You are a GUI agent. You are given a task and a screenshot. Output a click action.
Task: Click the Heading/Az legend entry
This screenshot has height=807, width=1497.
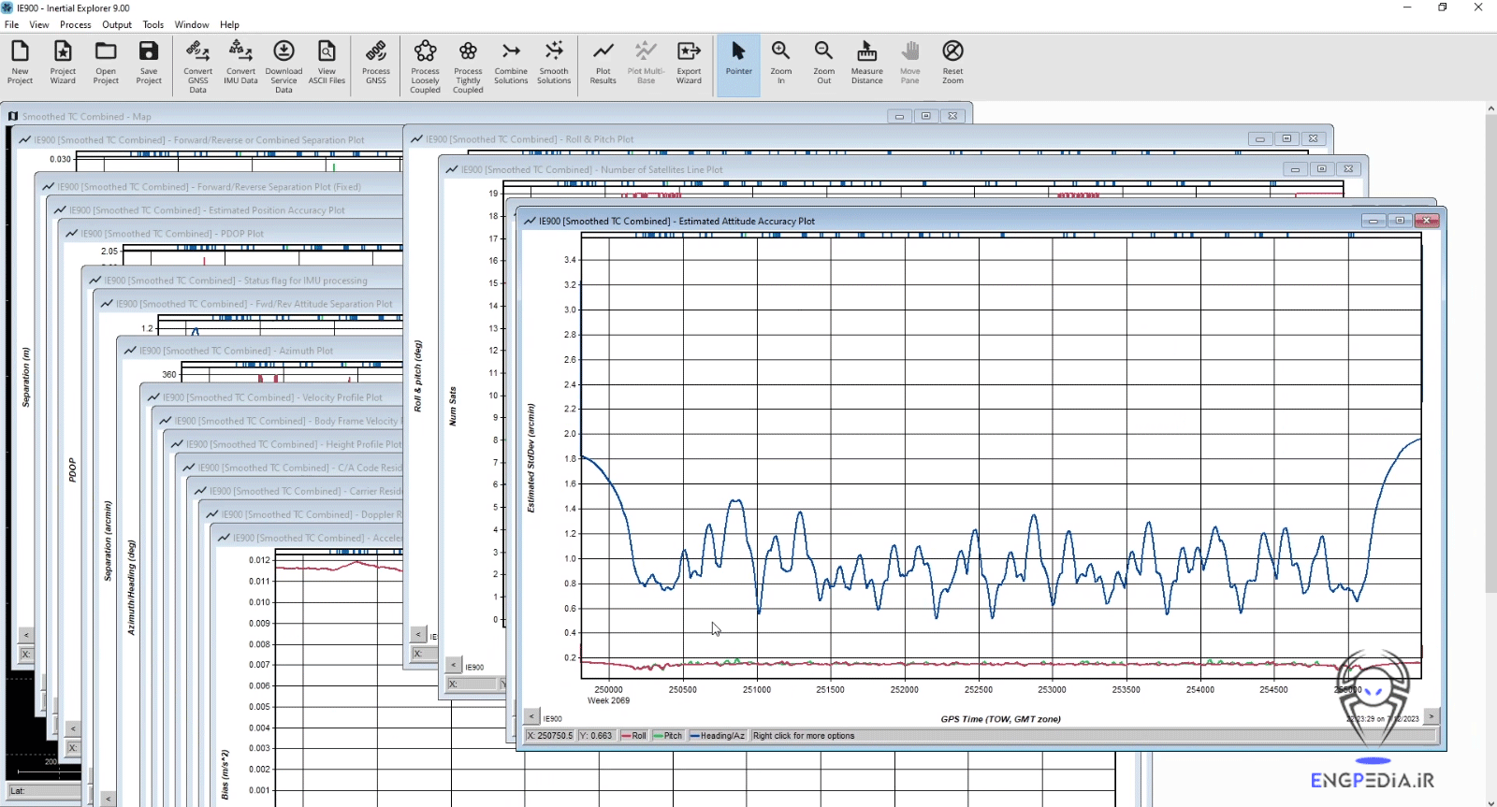tap(718, 736)
